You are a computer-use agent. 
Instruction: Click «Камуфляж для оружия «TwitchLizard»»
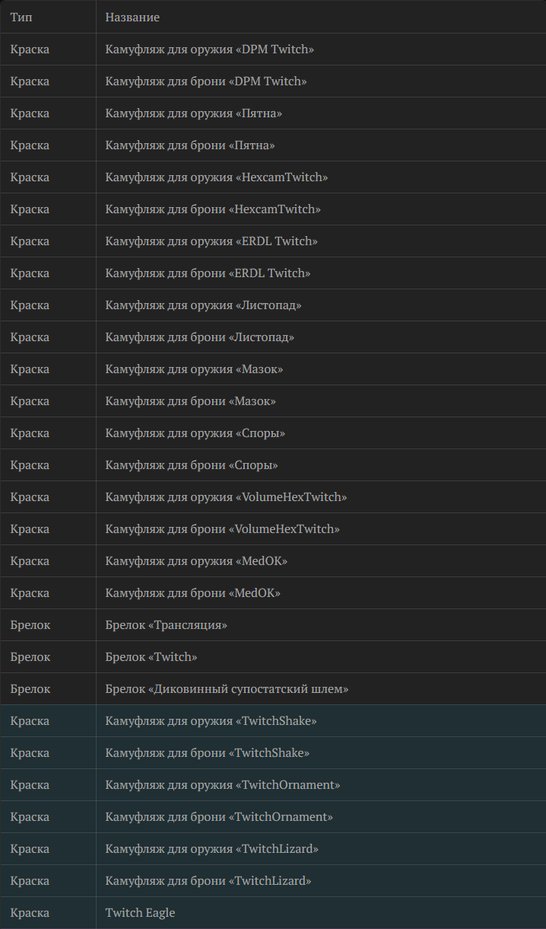click(211, 849)
